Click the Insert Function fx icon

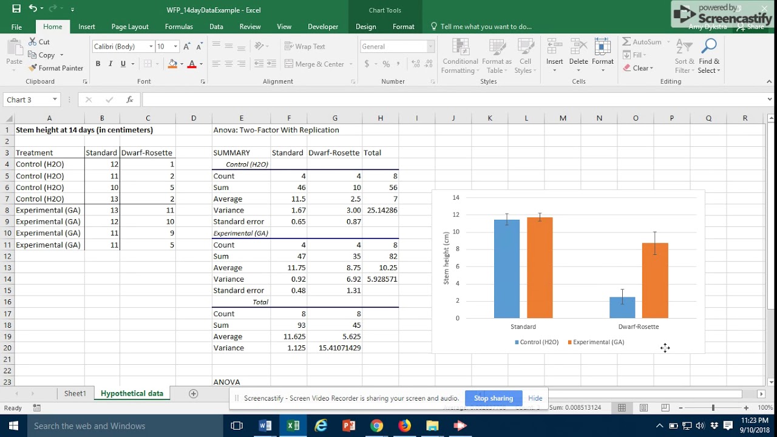click(129, 100)
